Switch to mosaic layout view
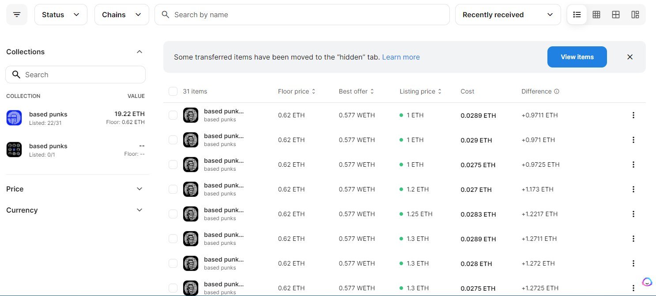The image size is (656, 296). [635, 15]
